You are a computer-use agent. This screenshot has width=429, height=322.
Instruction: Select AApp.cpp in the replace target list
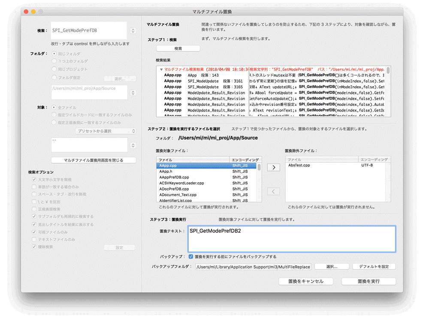207,166
